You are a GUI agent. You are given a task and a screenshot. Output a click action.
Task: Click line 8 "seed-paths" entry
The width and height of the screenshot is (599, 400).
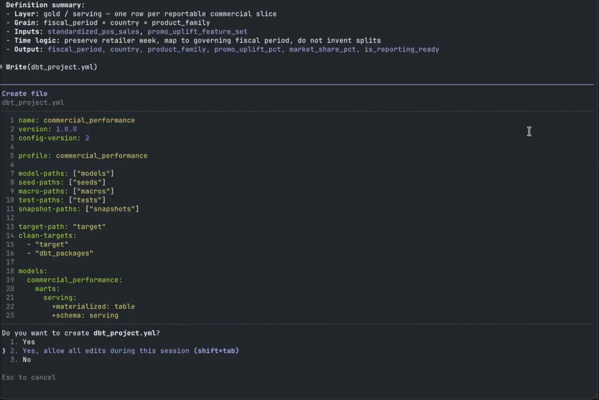click(x=62, y=182)
